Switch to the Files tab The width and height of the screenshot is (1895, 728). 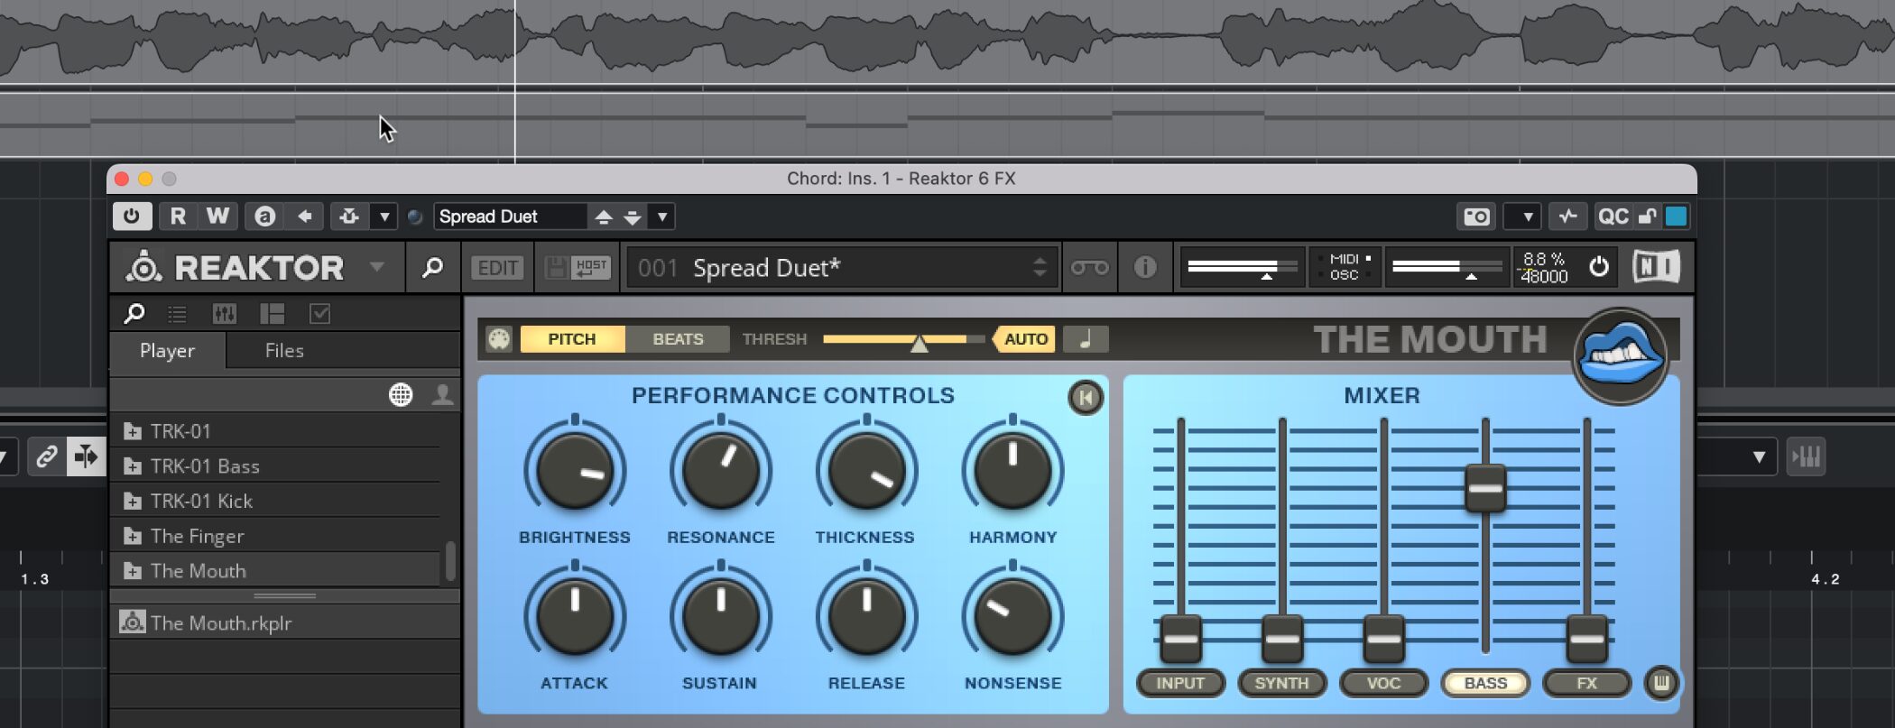click(284, 351)
